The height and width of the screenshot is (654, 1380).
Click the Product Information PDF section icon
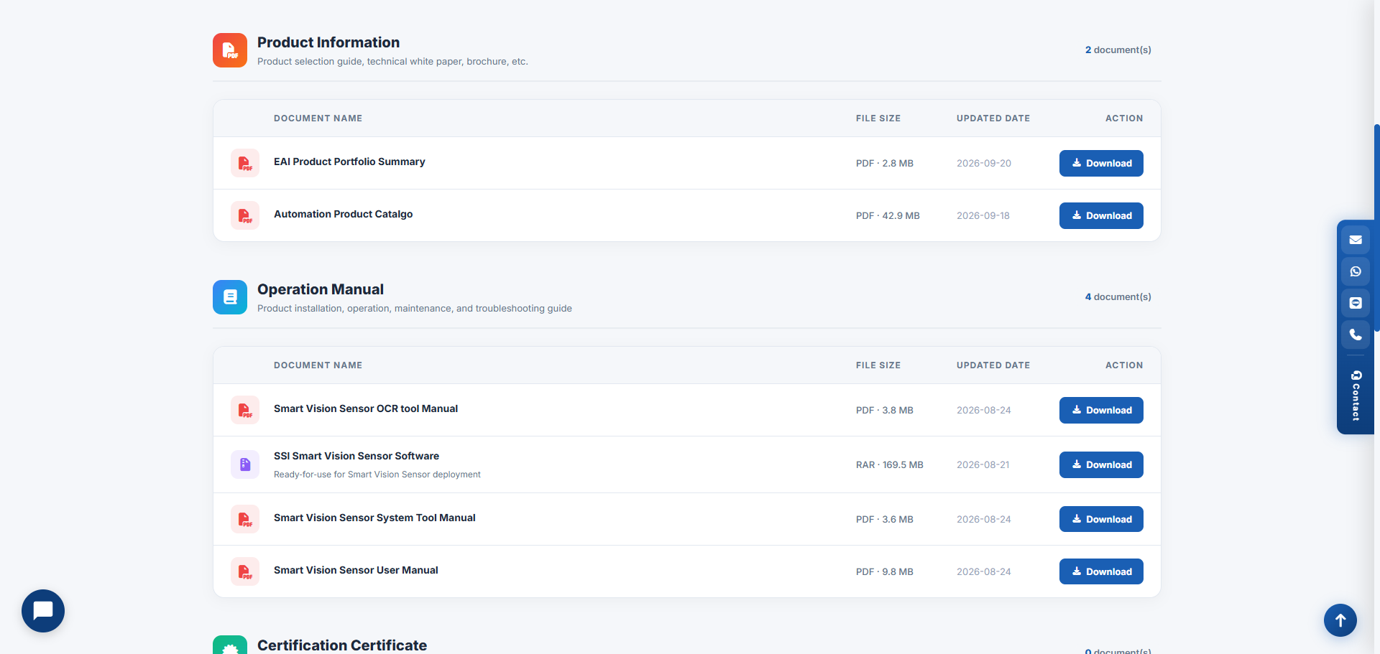tap(230, 50)
